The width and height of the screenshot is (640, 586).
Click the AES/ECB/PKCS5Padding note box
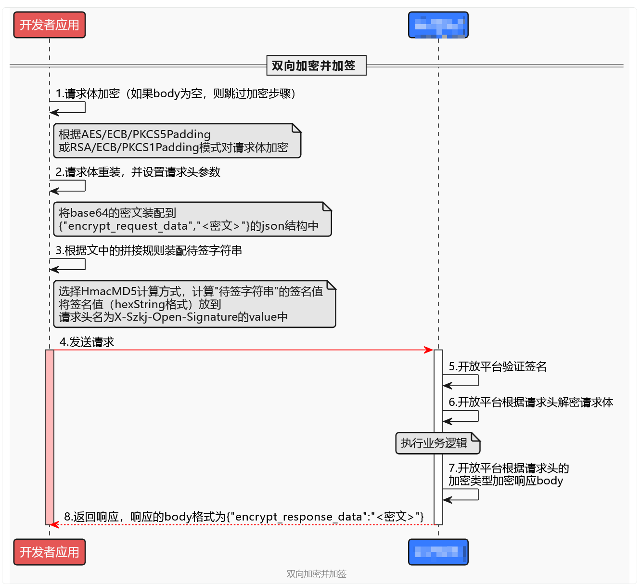pos(177,141)
